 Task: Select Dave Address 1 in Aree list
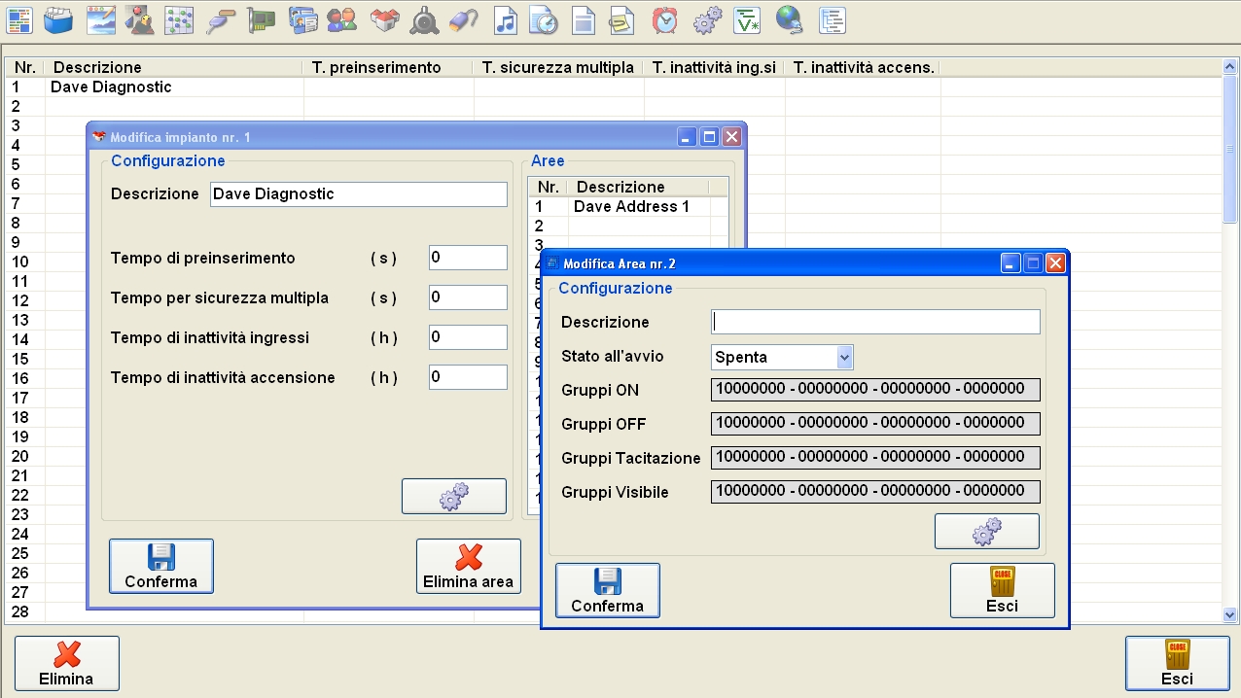pyautogui.click(x=631, y=206)
